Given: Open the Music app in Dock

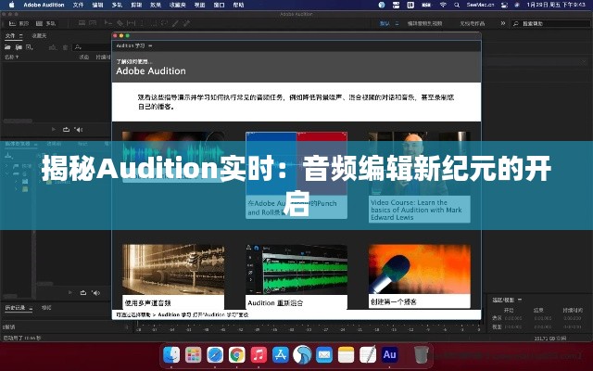Looking at the screenshot, I should point(259,354).
